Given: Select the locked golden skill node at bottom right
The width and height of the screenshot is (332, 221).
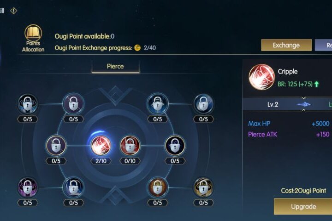Looking at the screenshot, I should coord(203,187).
